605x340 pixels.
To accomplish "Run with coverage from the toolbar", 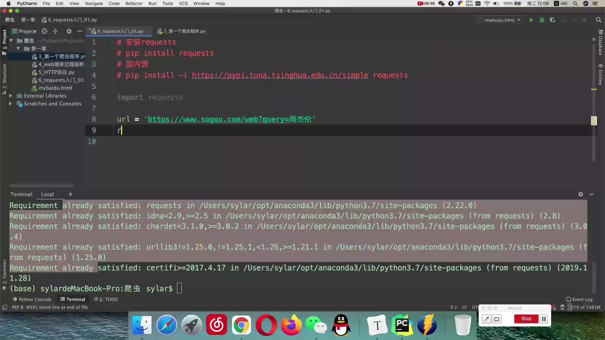I will (x=553, y=20).
